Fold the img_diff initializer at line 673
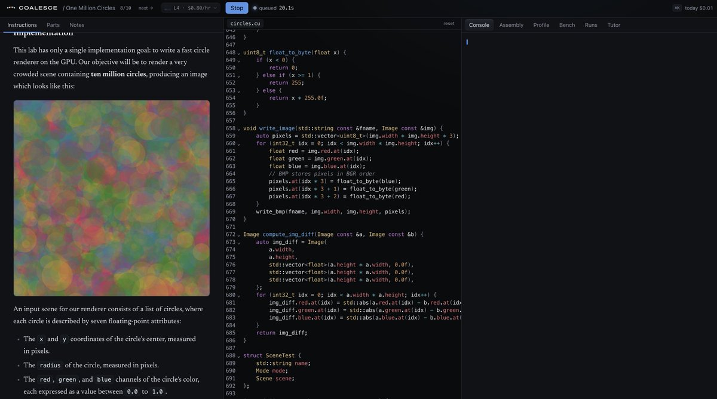 point(238,243)
